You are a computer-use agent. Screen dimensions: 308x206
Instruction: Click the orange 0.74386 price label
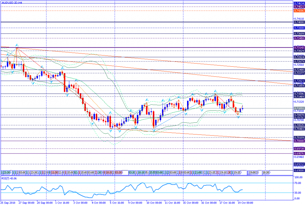[299, 11]
